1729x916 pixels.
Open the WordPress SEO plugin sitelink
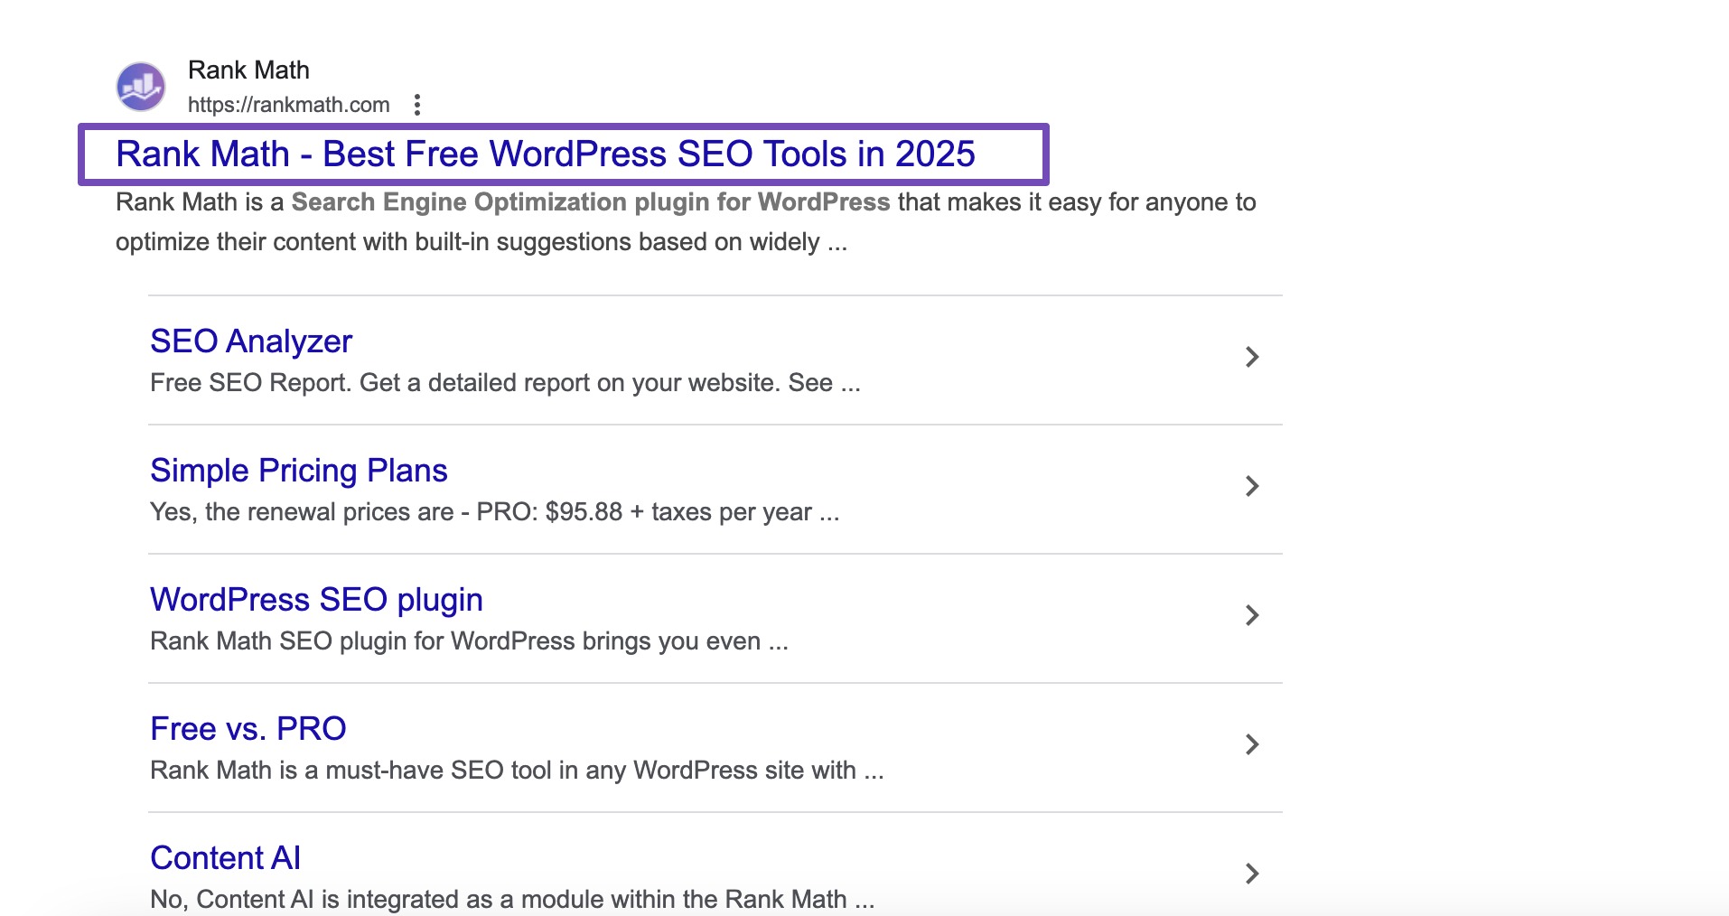316,600
